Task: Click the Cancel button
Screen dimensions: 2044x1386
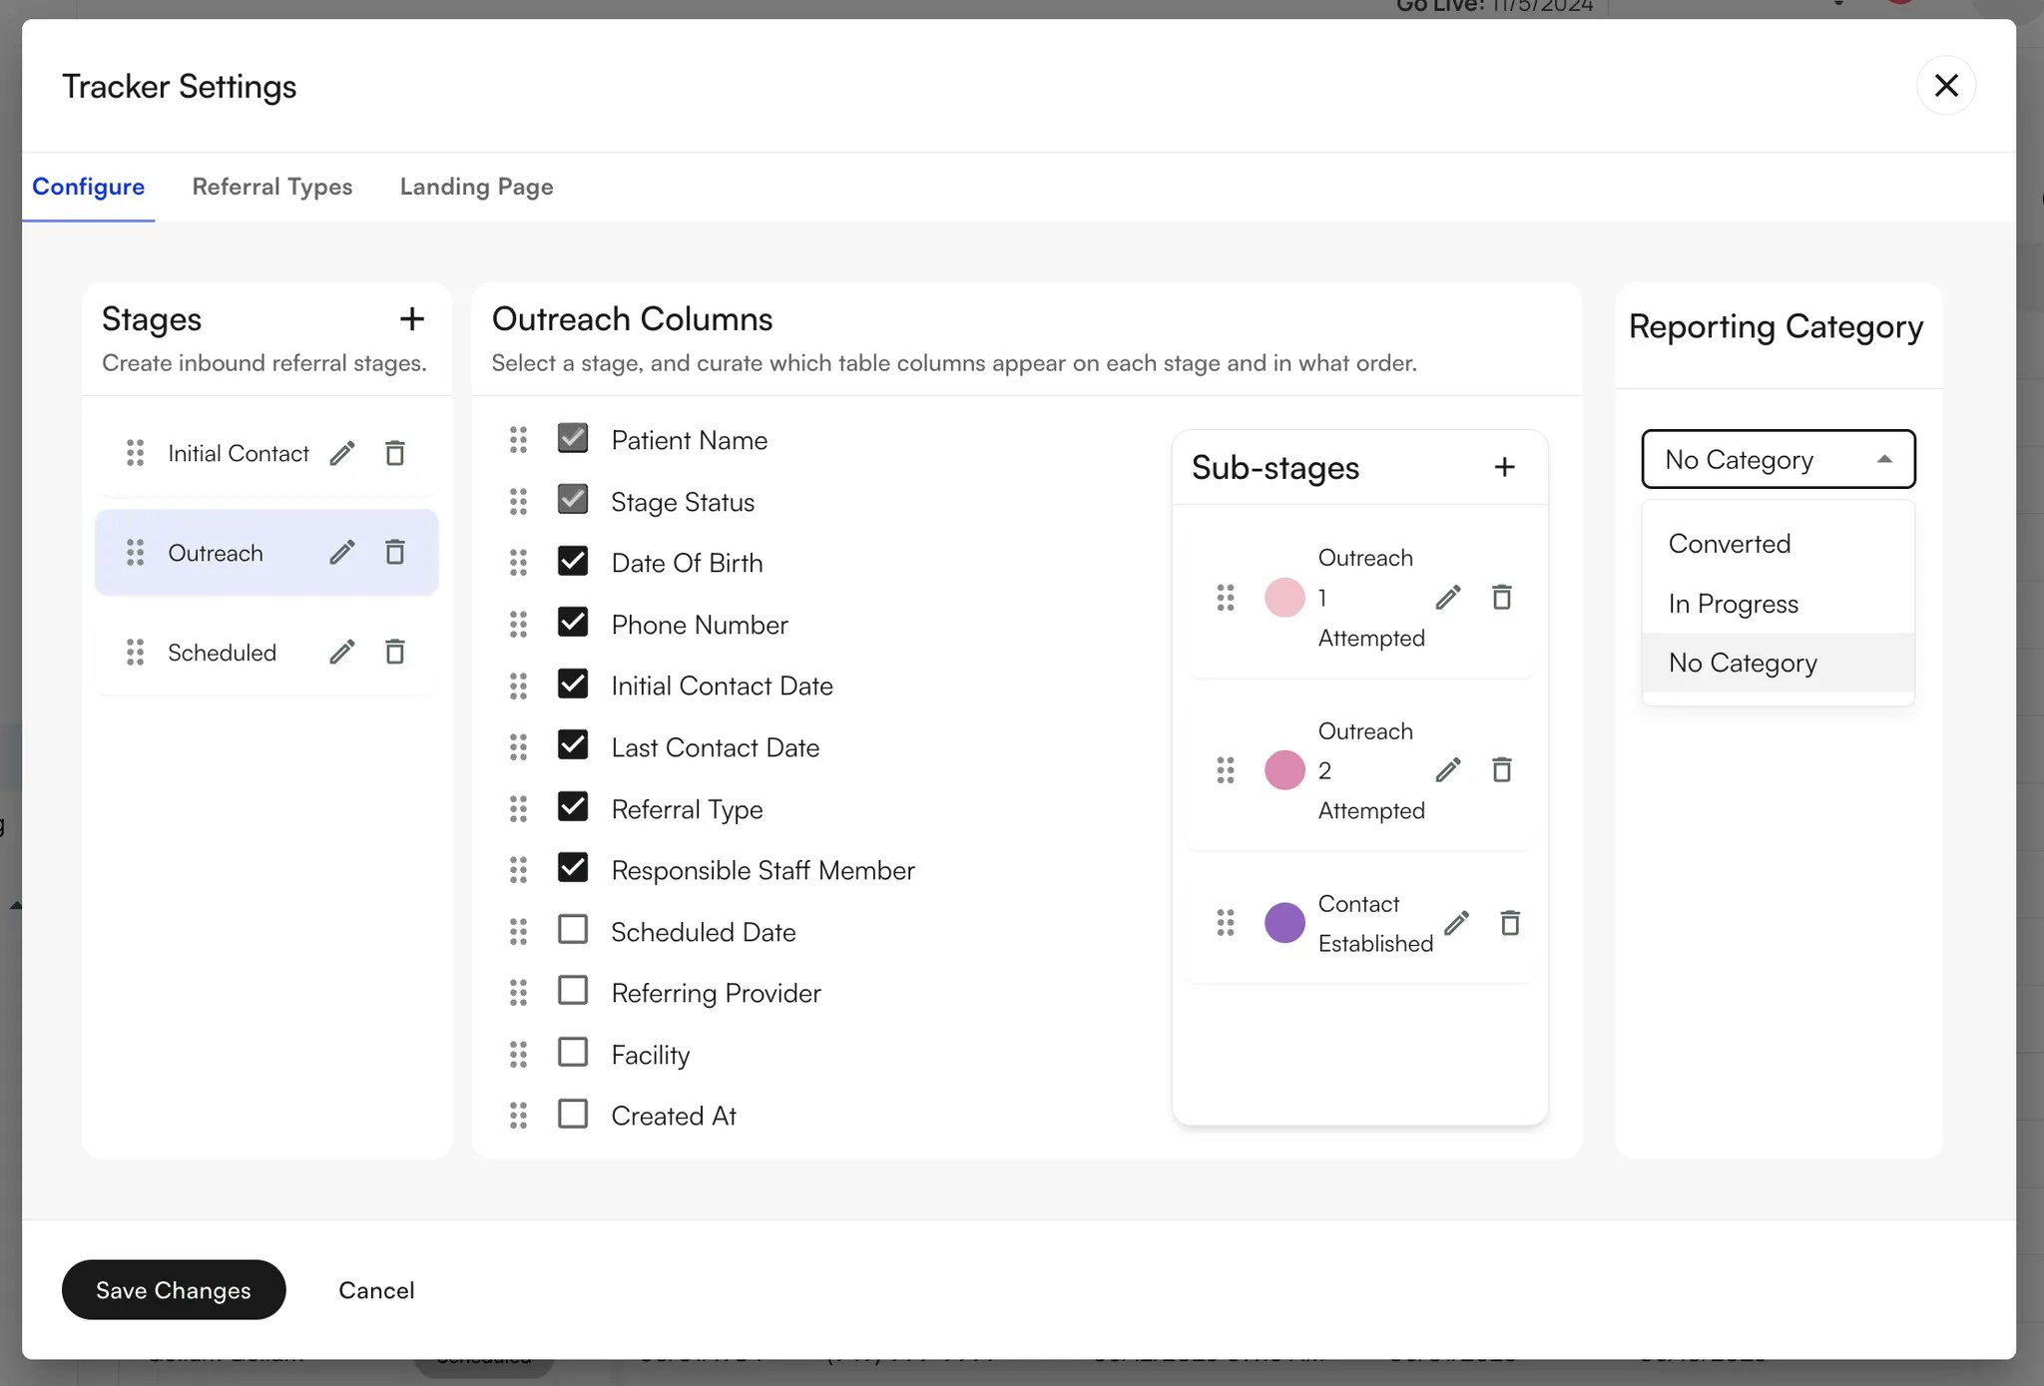Action: coord(376,1290)
